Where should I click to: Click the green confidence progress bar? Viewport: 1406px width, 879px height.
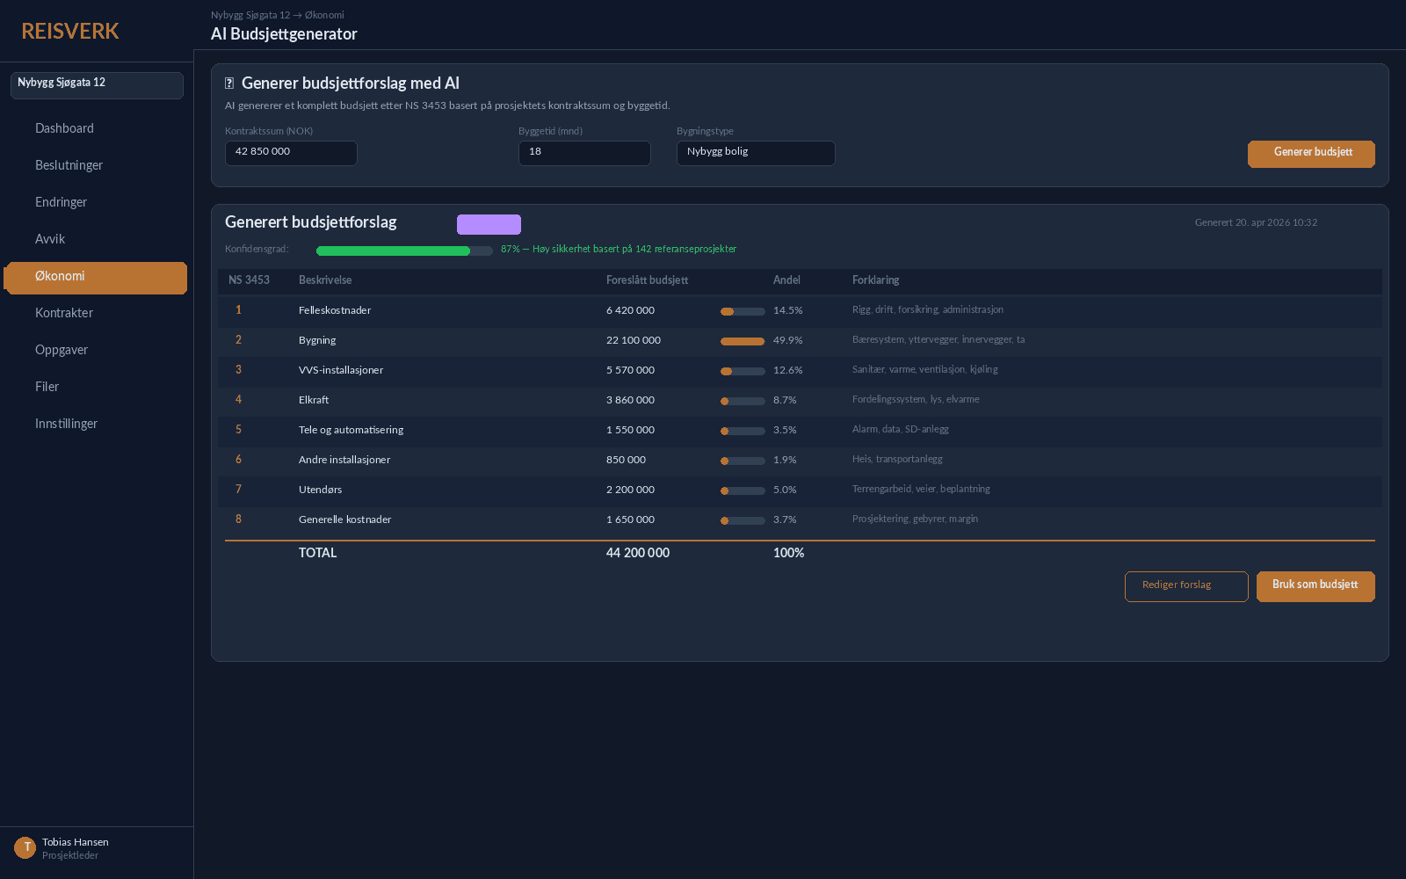click(403, 251)
